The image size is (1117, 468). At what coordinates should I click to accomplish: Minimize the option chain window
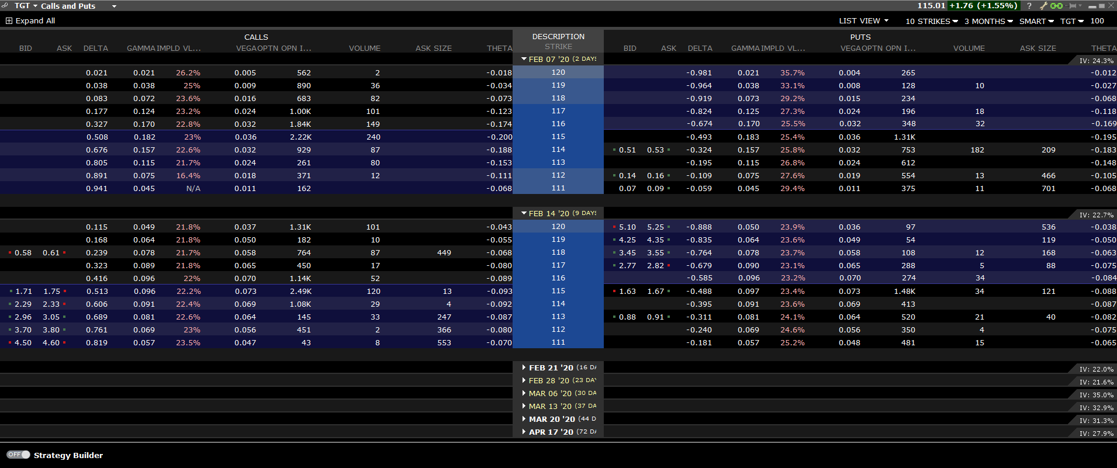(1092, 6)
